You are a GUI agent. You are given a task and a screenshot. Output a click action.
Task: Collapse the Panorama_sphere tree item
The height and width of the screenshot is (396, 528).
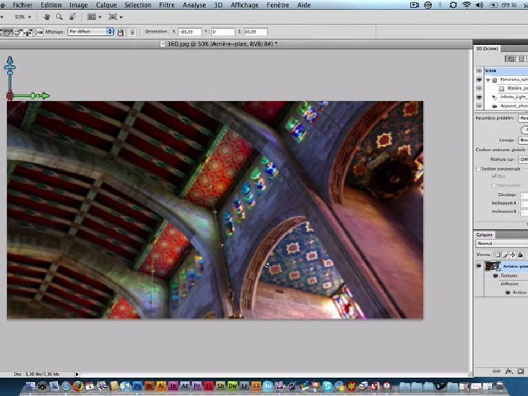point(488,80)
